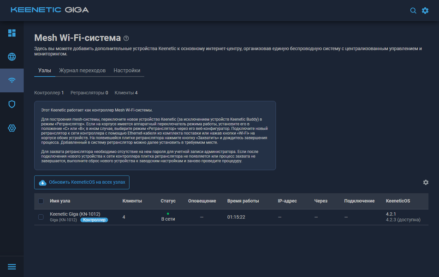
Task: Select the Wi-Fi networks icon in sidebar
Action: [x=12, y=80]
